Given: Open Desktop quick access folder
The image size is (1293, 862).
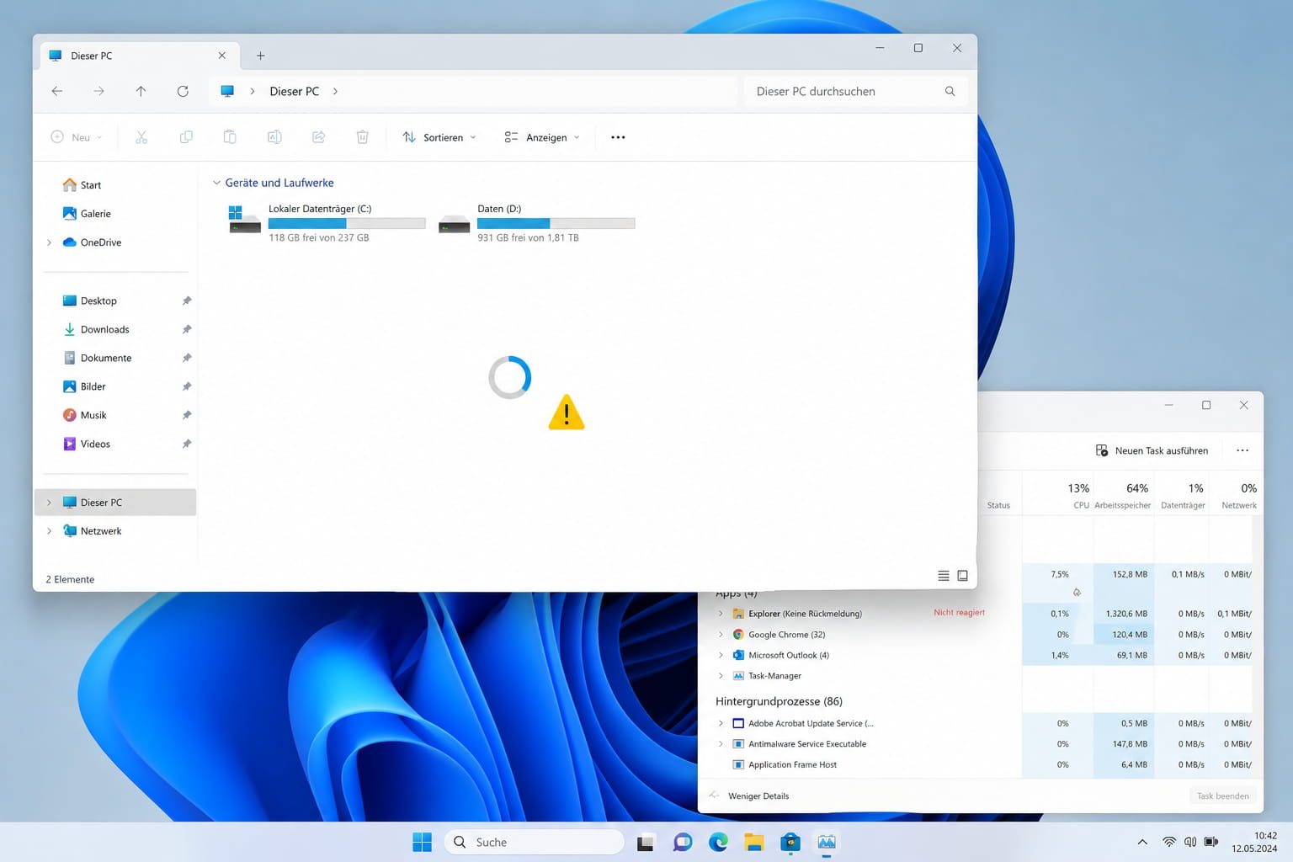Looking at the screenshot, I should pyautogui.click(x=89, y=301).
